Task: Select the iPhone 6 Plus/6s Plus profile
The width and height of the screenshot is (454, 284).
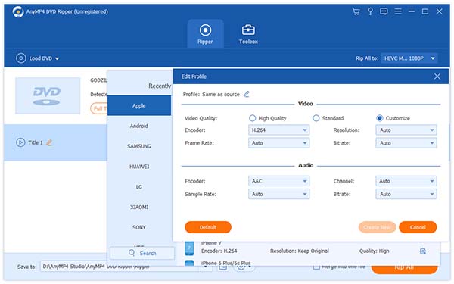Action: 225,263
